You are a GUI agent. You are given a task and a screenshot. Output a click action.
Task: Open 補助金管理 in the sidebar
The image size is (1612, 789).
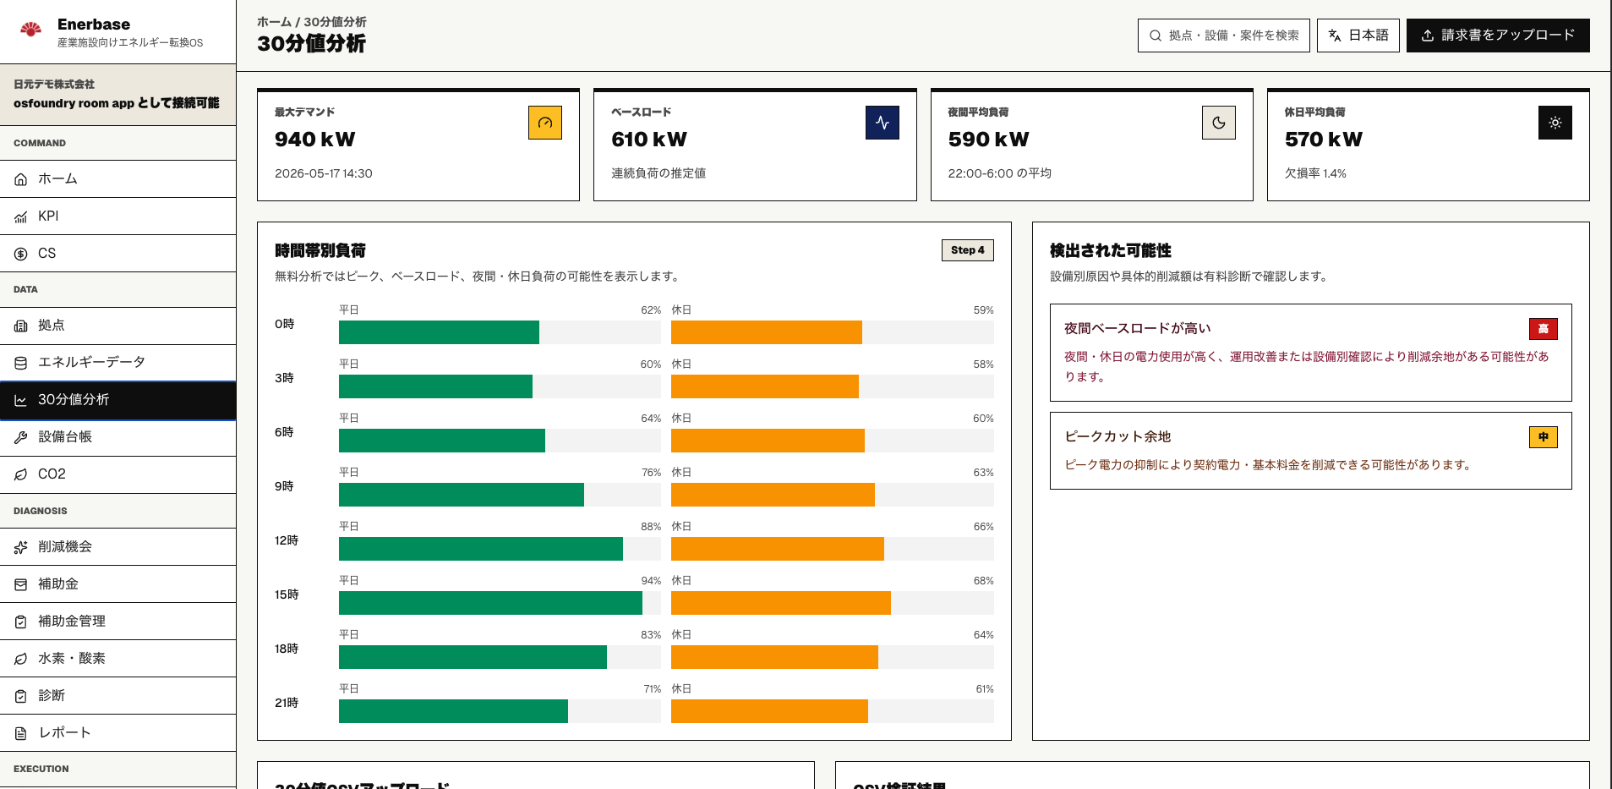(x=118, y=622)
